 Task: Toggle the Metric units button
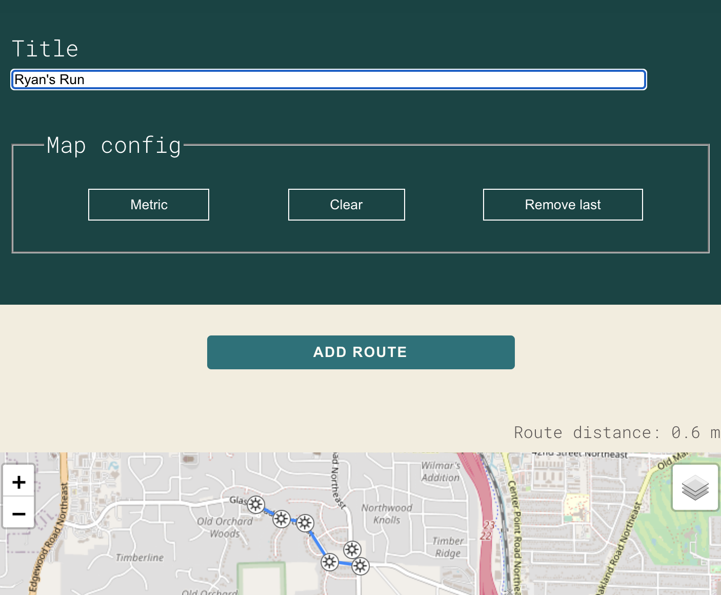149,205
